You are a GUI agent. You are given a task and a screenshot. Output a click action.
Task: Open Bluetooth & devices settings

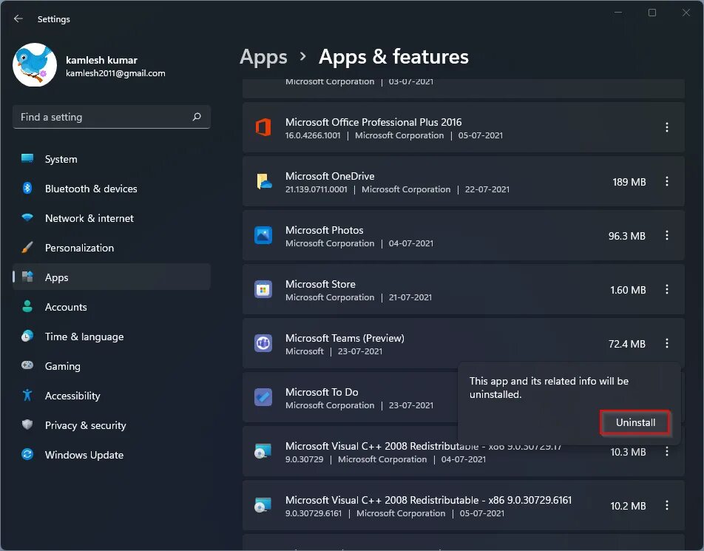112,189
